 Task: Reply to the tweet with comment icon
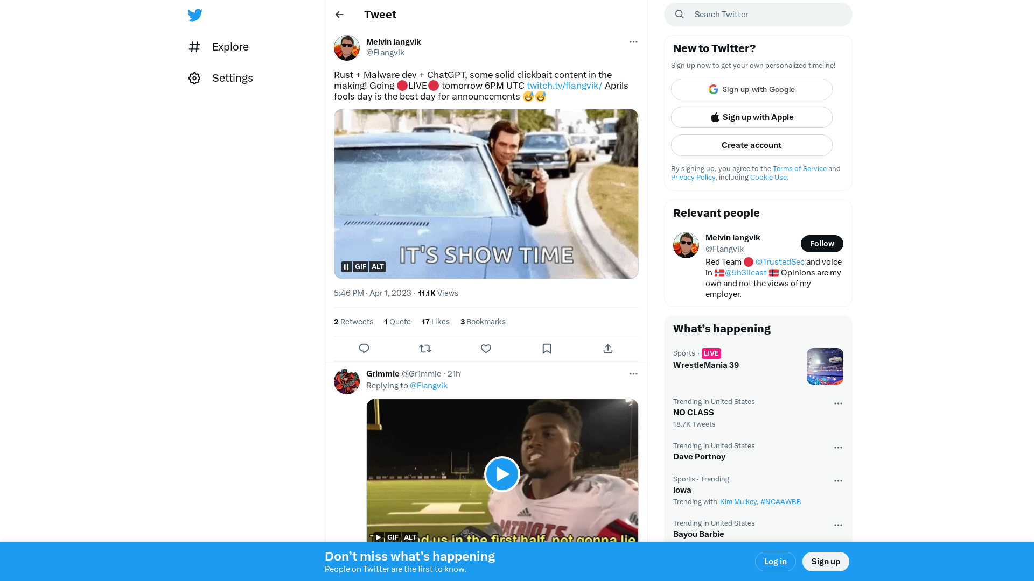click(x=364, y=349)
